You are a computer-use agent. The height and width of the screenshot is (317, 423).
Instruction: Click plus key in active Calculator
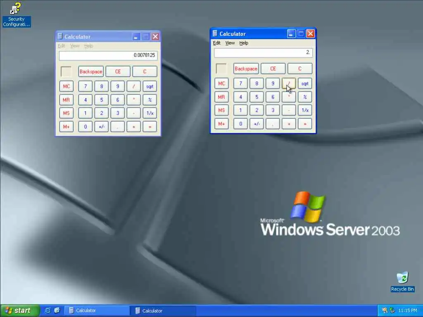coord(289,124)
